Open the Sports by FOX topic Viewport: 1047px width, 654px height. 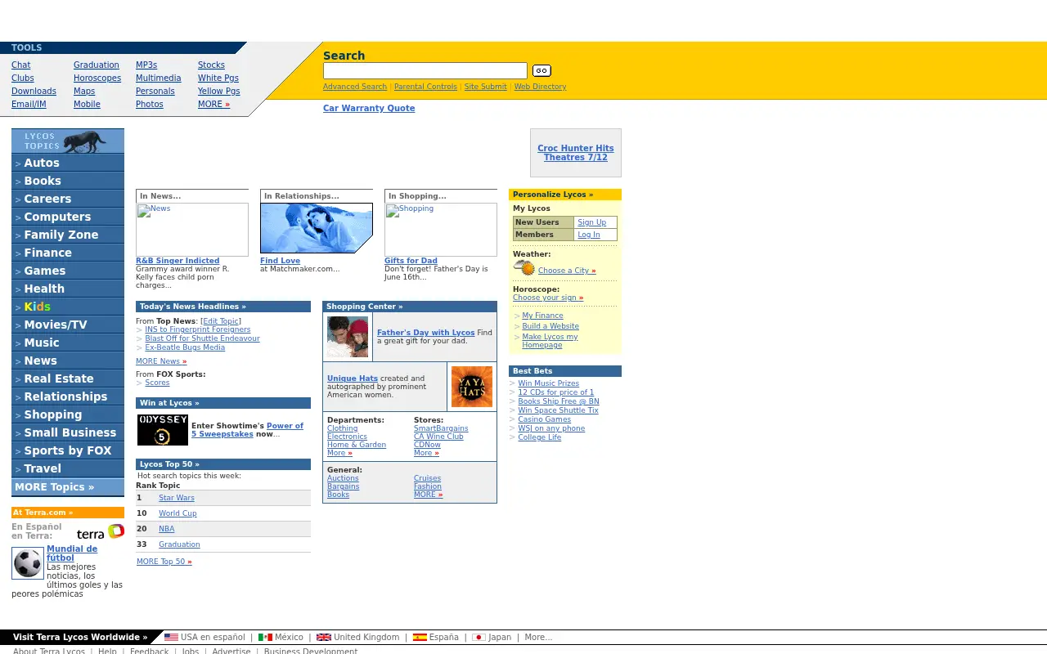point(68,450)
